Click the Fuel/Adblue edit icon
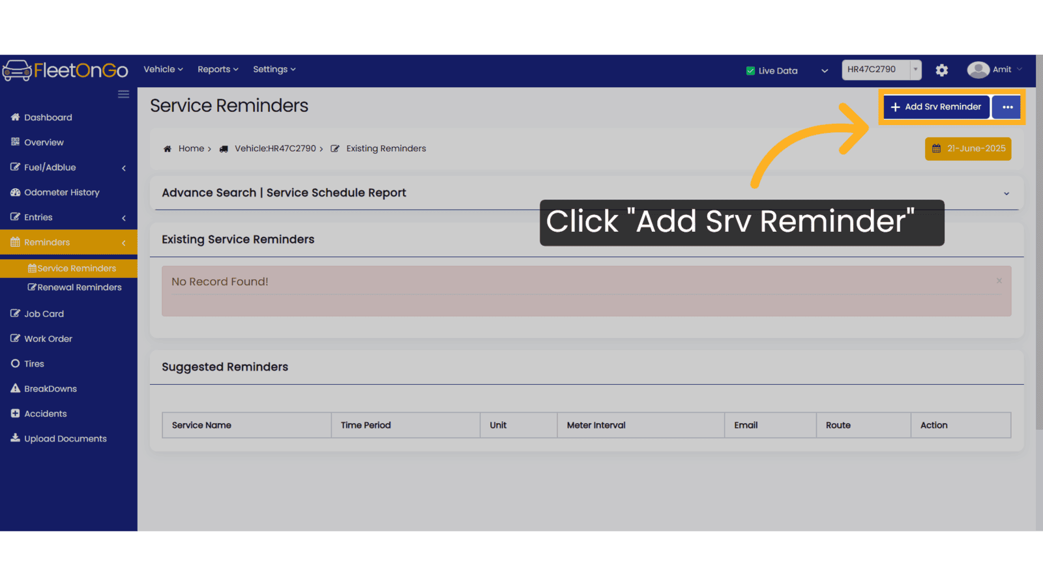The height and width of the screenshot is (586, 1043). (15, 167)
